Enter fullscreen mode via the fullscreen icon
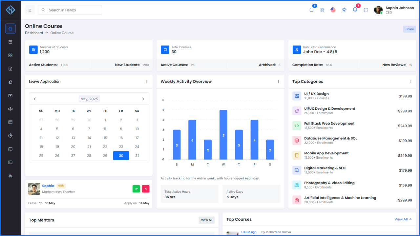 point(366,10)
